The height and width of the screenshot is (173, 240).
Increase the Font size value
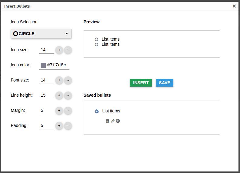click(59, 80)
